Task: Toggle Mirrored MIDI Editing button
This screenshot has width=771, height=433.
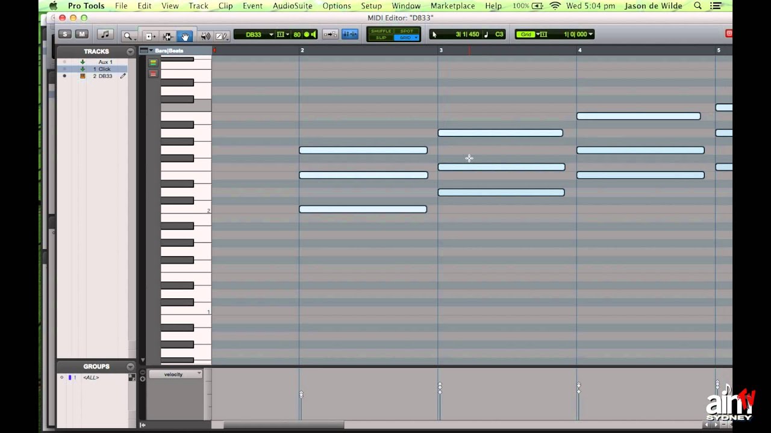Action: [350, 34]
